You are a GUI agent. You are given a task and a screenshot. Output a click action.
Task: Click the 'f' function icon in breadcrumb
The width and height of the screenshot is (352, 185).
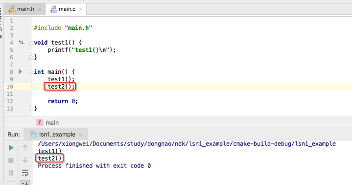click(x=40, y=122)
